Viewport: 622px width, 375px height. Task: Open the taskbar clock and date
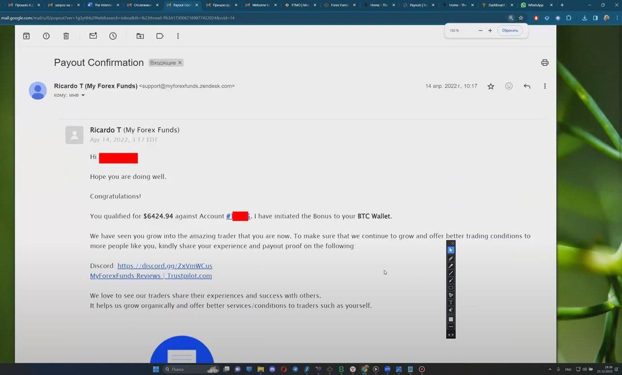click(x=605, y=369)
